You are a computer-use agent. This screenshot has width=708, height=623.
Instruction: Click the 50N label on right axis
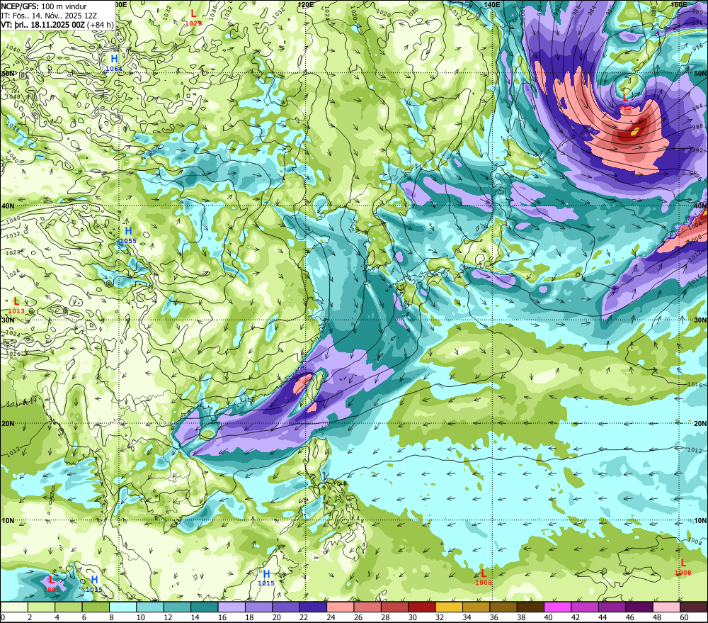(700, 74)
